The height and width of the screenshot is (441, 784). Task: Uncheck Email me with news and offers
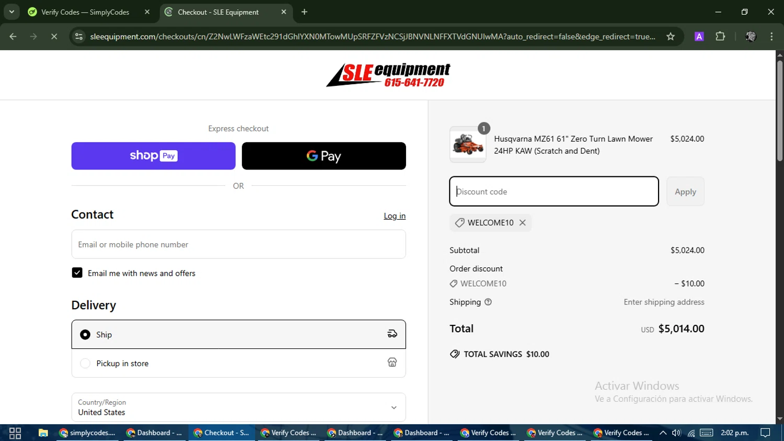(x=77, y=273)
